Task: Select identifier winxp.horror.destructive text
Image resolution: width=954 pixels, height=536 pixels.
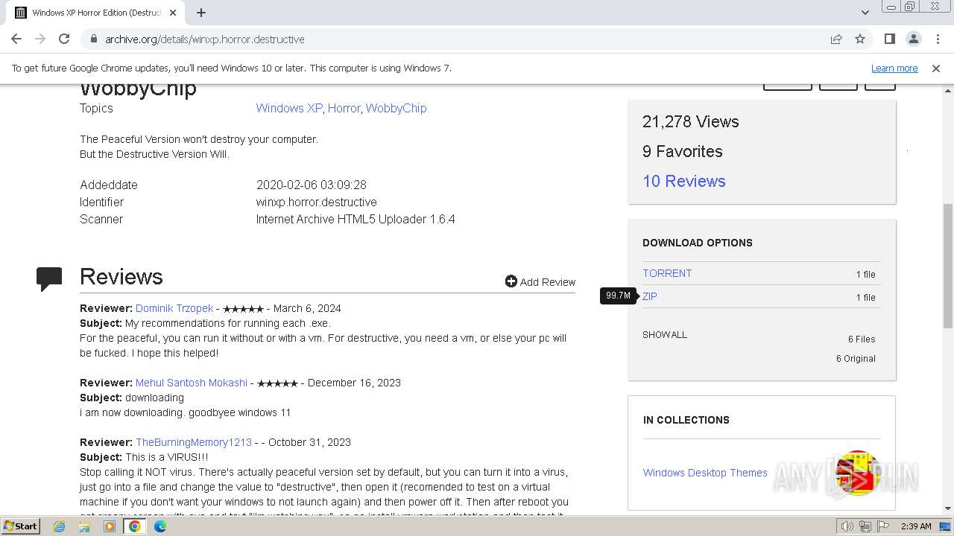Action: (317, 202)
